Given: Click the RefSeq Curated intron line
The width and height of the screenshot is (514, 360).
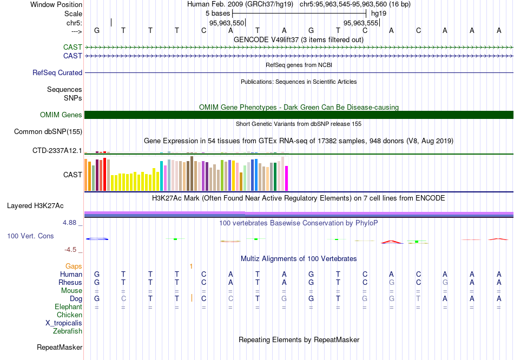Looking at the screenshot, I should click(x=299, y=73).
